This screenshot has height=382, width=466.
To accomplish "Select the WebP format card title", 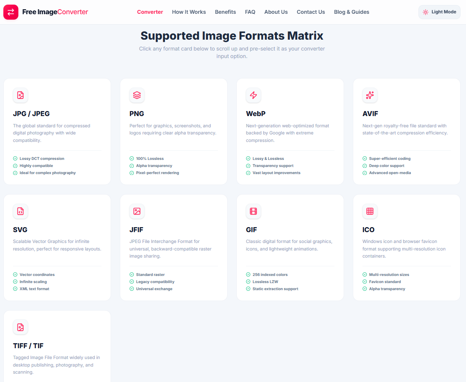I will (256, 114).
